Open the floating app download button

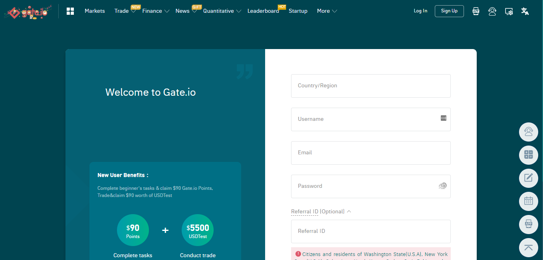[x=529, y=224]
